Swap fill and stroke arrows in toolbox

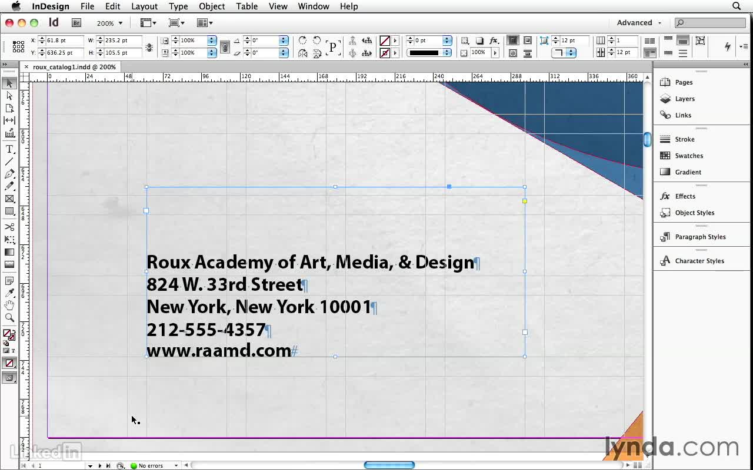pos(14,331)
